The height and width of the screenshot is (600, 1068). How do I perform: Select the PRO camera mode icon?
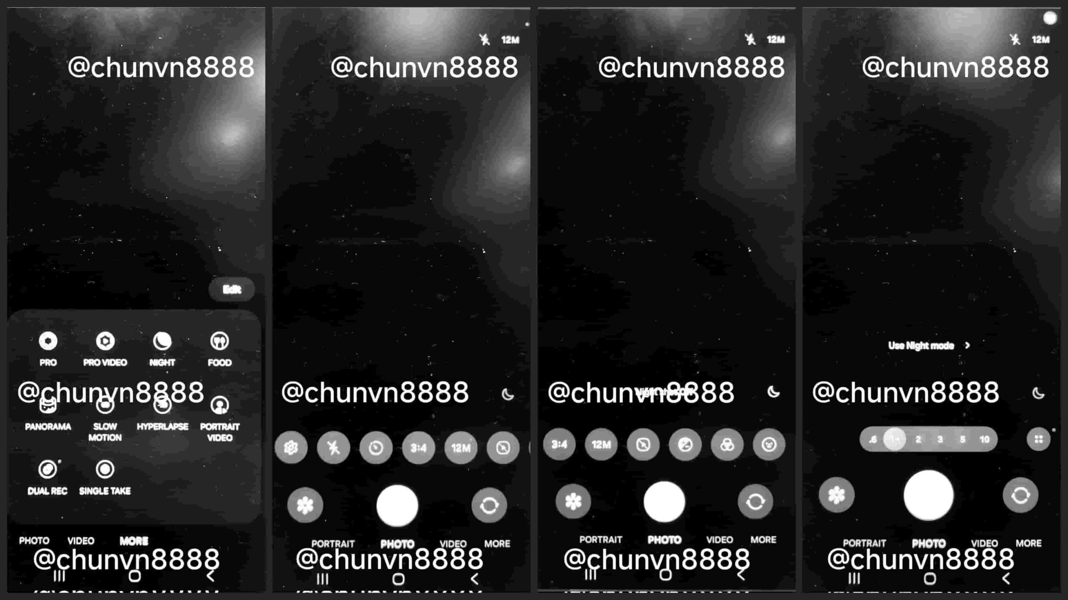(48, 341)
